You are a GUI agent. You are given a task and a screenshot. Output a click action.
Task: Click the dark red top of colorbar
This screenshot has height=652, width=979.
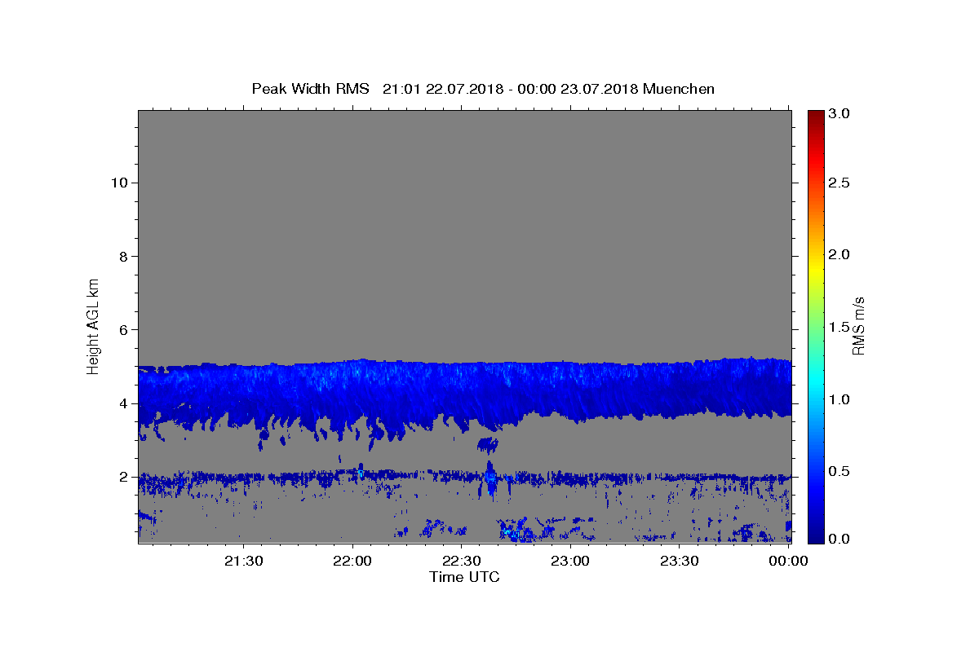(816, 117)
